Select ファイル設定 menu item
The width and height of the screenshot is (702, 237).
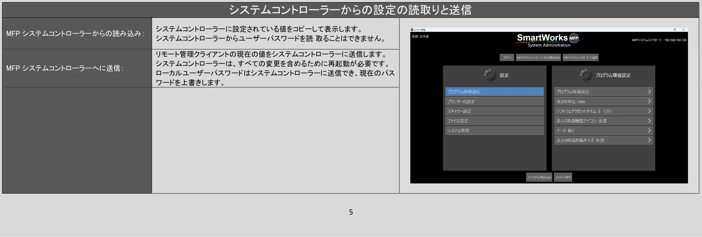495,121
